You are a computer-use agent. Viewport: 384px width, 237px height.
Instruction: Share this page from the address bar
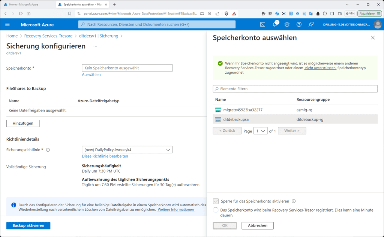tap(217, 14)
